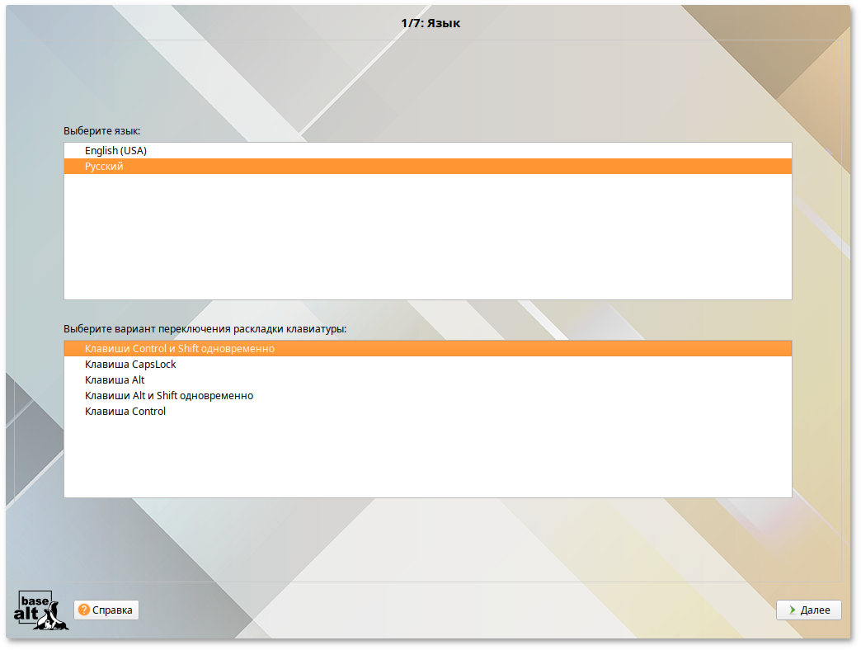The width and height of the screenshot is (861, 650).
Task: Click the BaseALT logo
Action: (x=41, y=611)
